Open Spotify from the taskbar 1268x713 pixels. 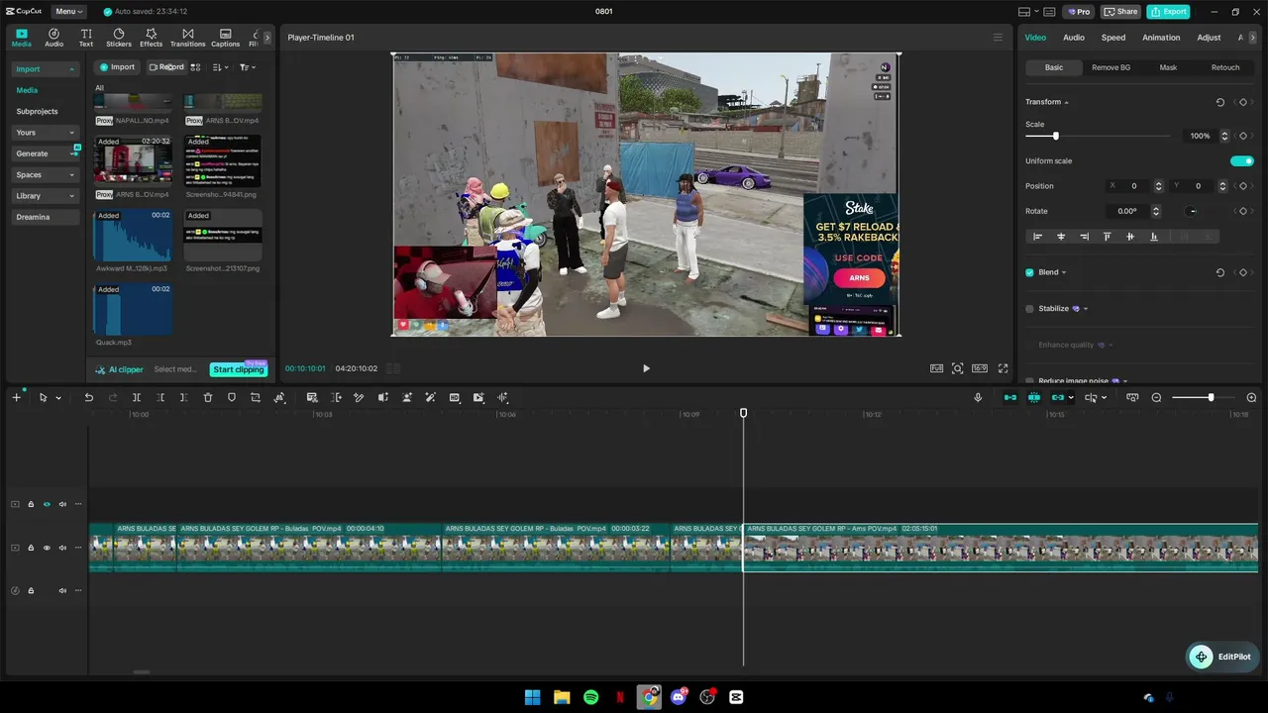point(590,697)
